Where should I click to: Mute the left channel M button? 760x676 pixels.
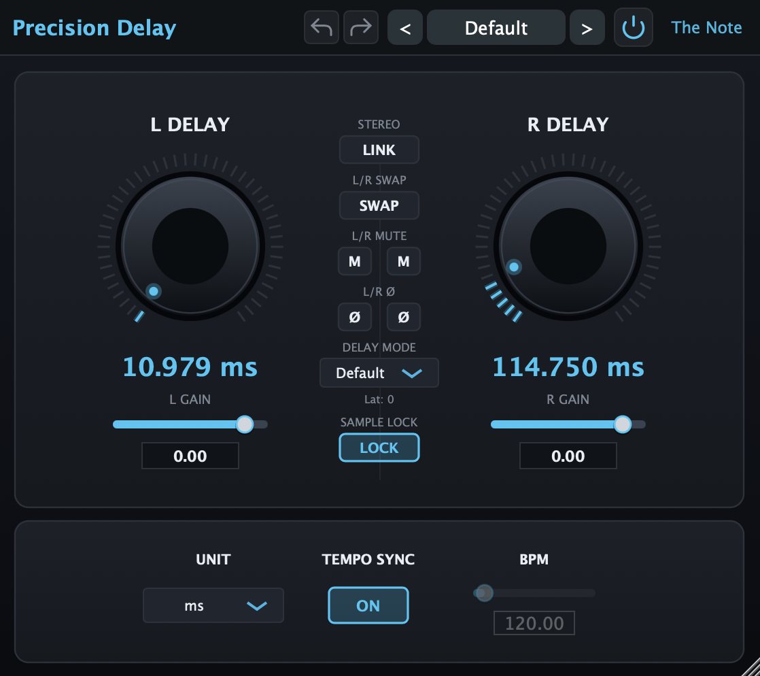click(x=355, y=261)
